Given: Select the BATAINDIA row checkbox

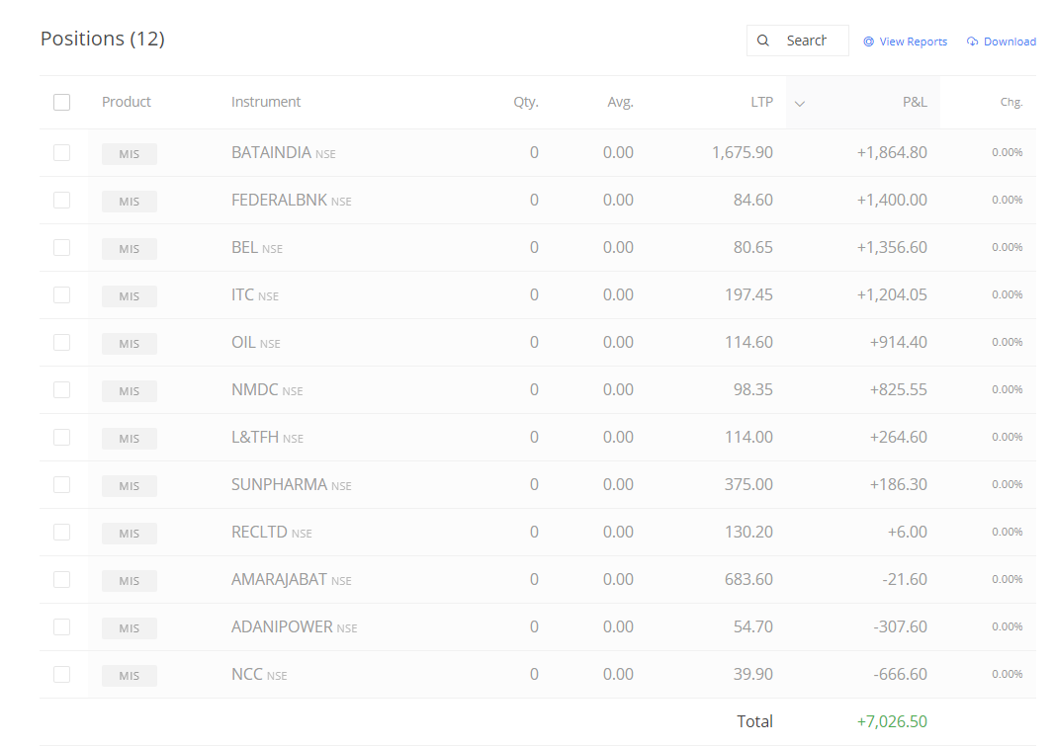Looking at the screenshot, I should (x=62, y=152).
